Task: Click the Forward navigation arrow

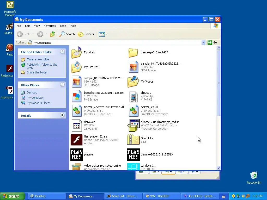Action: coord(40,34)
